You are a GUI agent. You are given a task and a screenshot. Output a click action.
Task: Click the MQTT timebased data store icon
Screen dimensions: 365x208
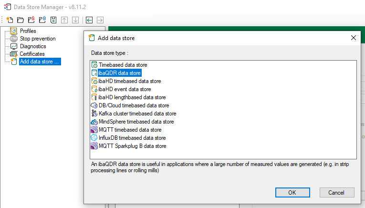[94, 130]
